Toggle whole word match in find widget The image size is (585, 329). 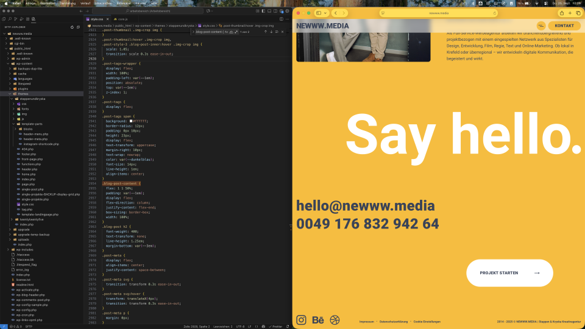231,32
